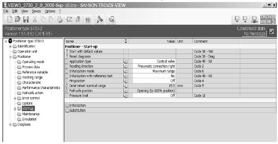This screenshot has height=144, width=278.
Task: Open the Device menu
Action: [x=36, y=11]
